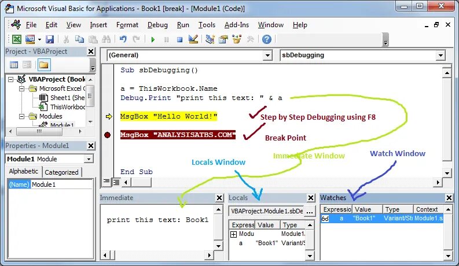Remove the red breakpoint dot in margin
The height and width of the screenshot is (266, 459).
[x=108, y=135]
